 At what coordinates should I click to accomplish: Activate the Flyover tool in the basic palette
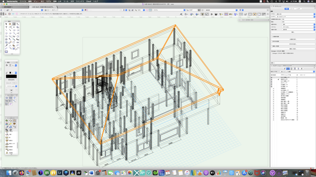click(x=14, y=24)
